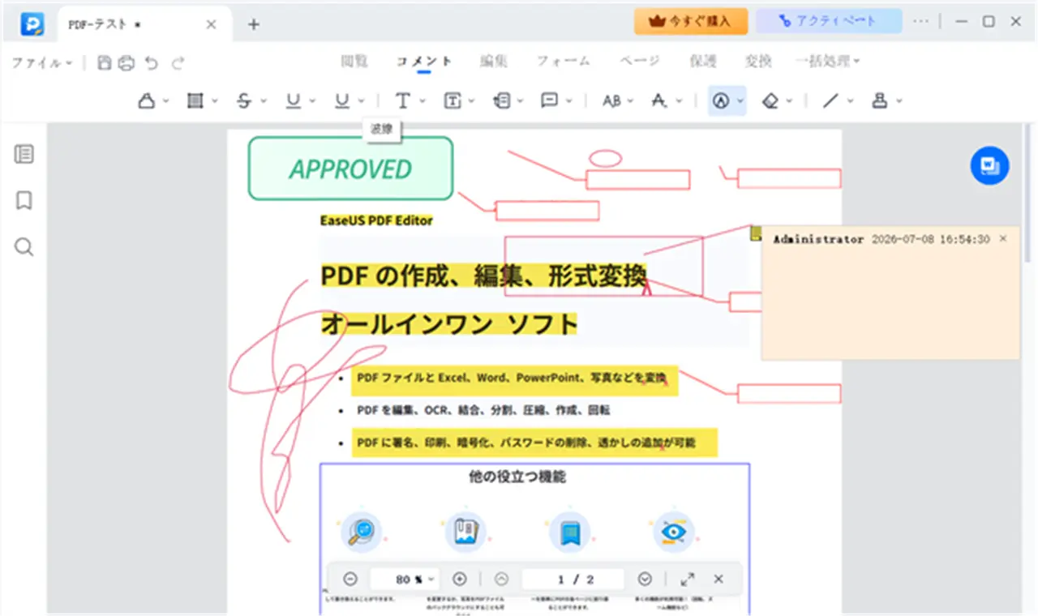Select the pencil drawing tool
The image size is (1038, 616).
pyautogui.click(x=720, y=101)
